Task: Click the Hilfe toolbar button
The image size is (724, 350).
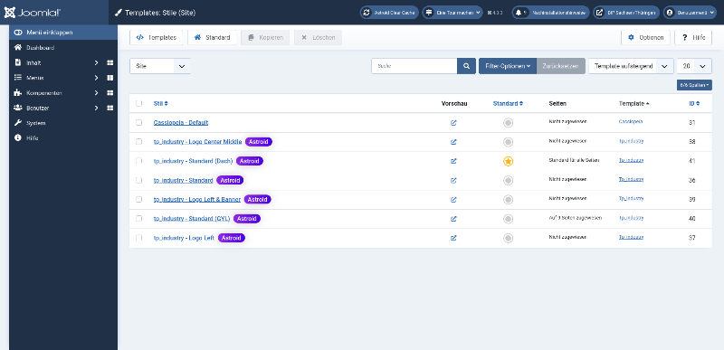Action: pos(693,37)
